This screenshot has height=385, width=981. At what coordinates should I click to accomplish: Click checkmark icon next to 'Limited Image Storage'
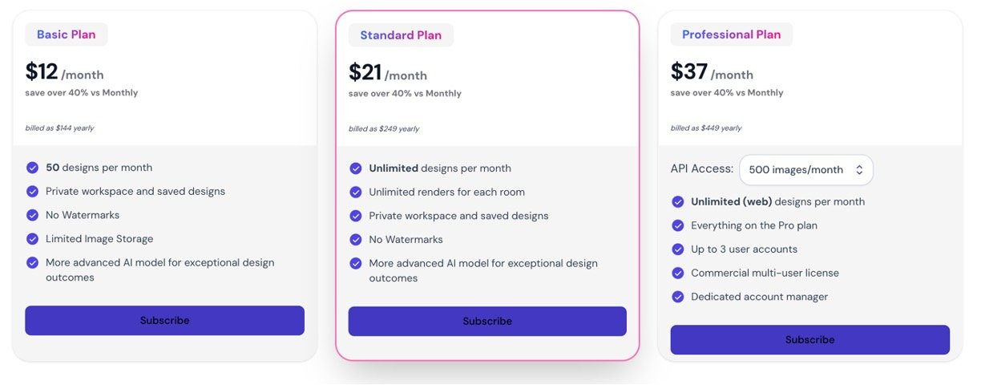point(32,239)
